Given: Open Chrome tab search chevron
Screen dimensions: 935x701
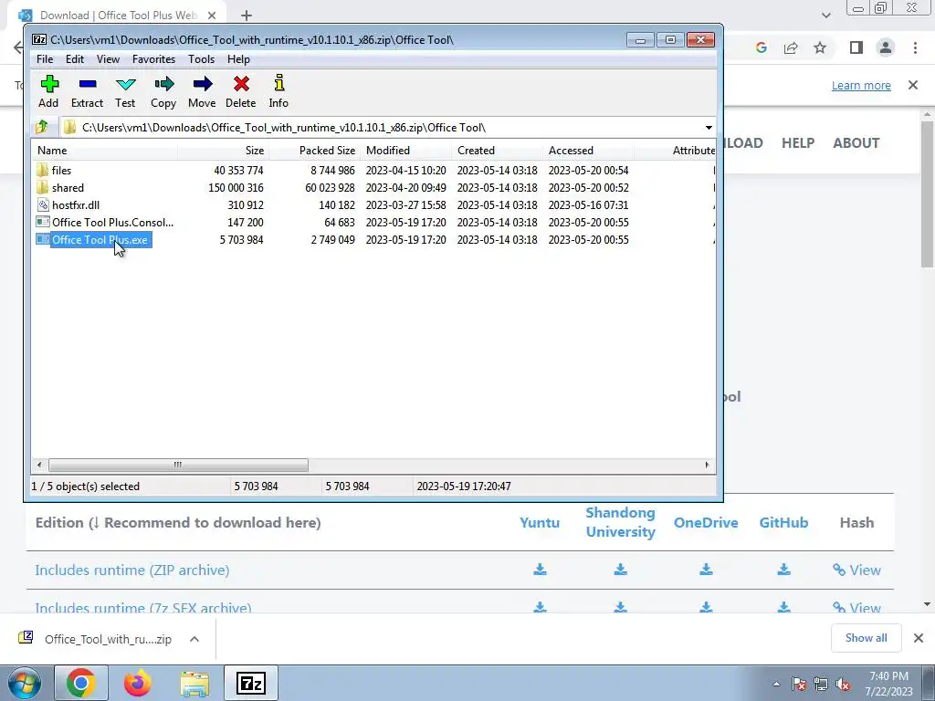Looking at the screenshot, I should pos(825,15).
